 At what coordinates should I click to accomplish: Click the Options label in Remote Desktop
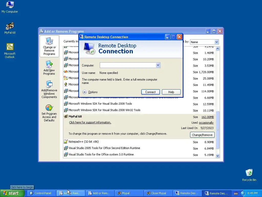[93, 92]
